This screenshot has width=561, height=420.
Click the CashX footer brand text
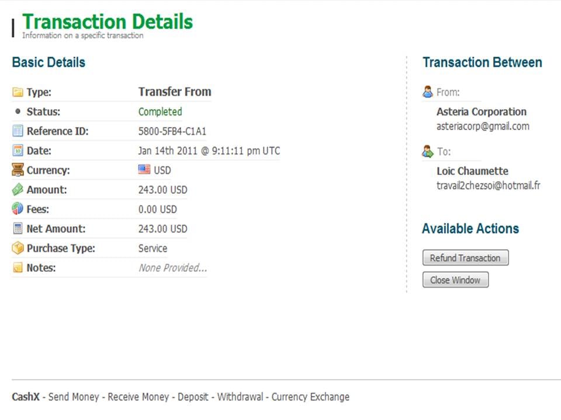pyautogui.click(x=25, y=397)
